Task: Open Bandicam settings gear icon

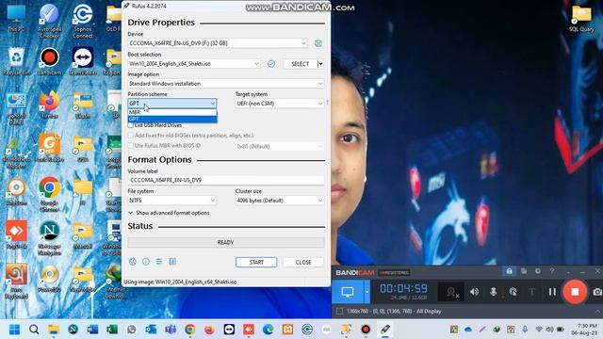Action: (x=538, y=271)
